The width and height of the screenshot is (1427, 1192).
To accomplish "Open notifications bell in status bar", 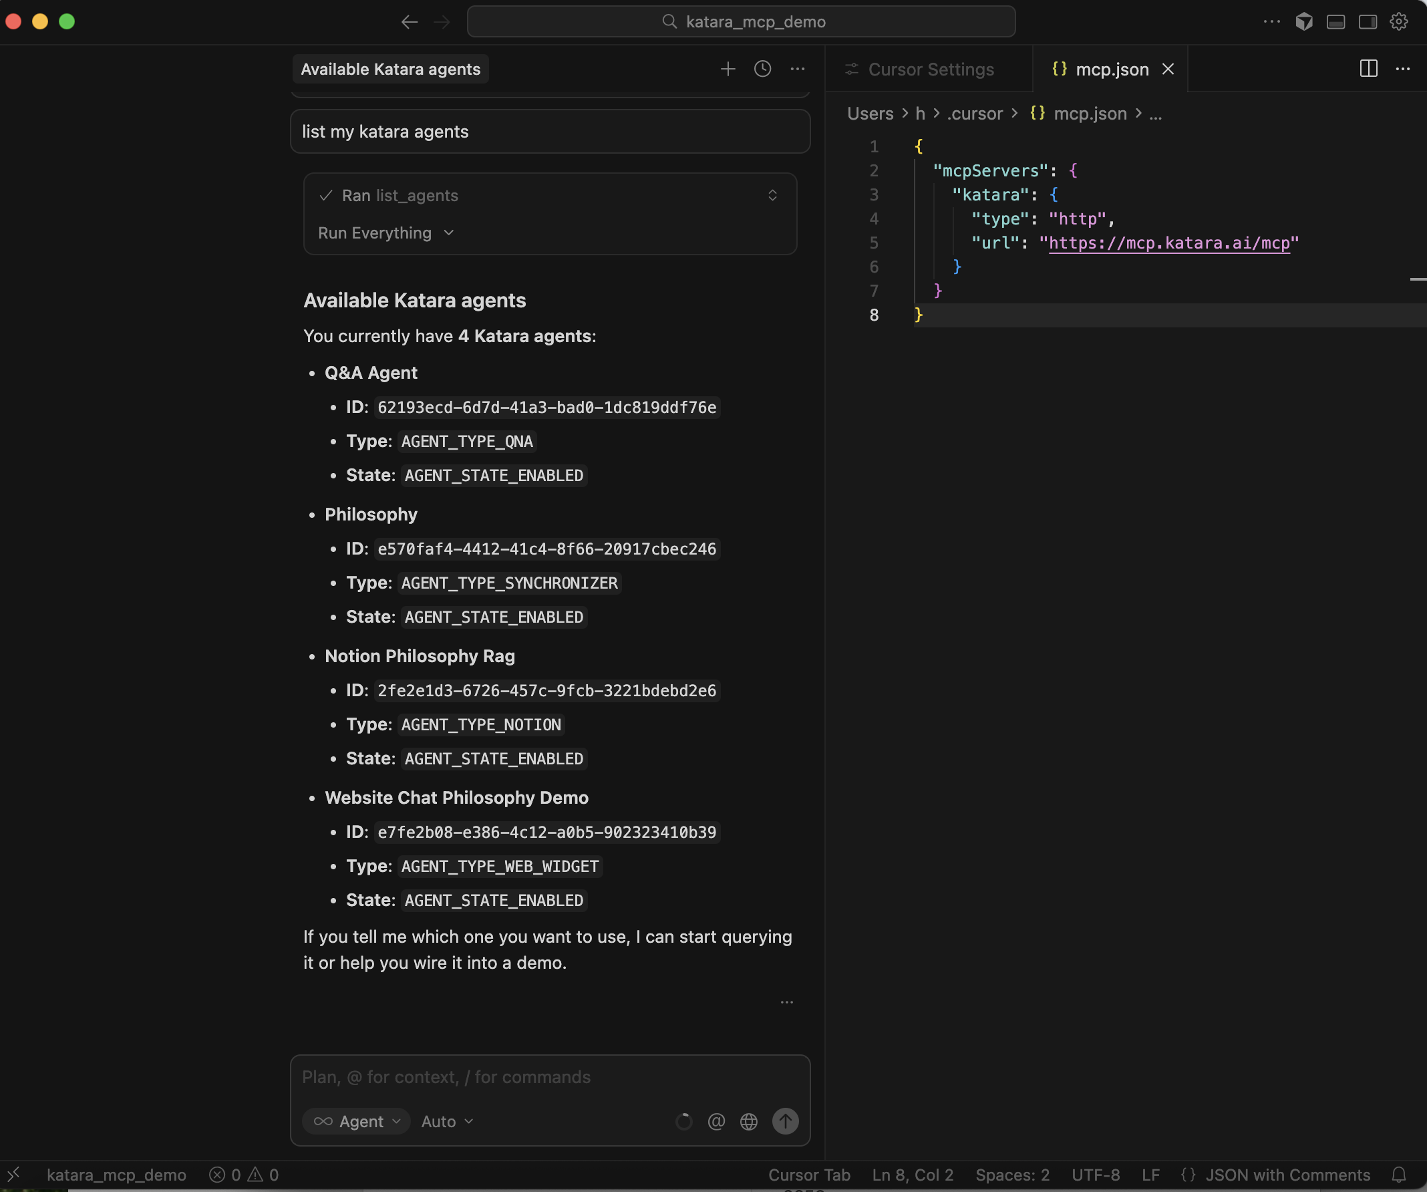I will pos(1399,1175).
